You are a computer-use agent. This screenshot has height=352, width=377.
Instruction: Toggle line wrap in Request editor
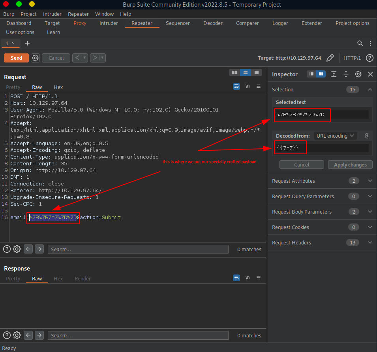coord(236,86)
